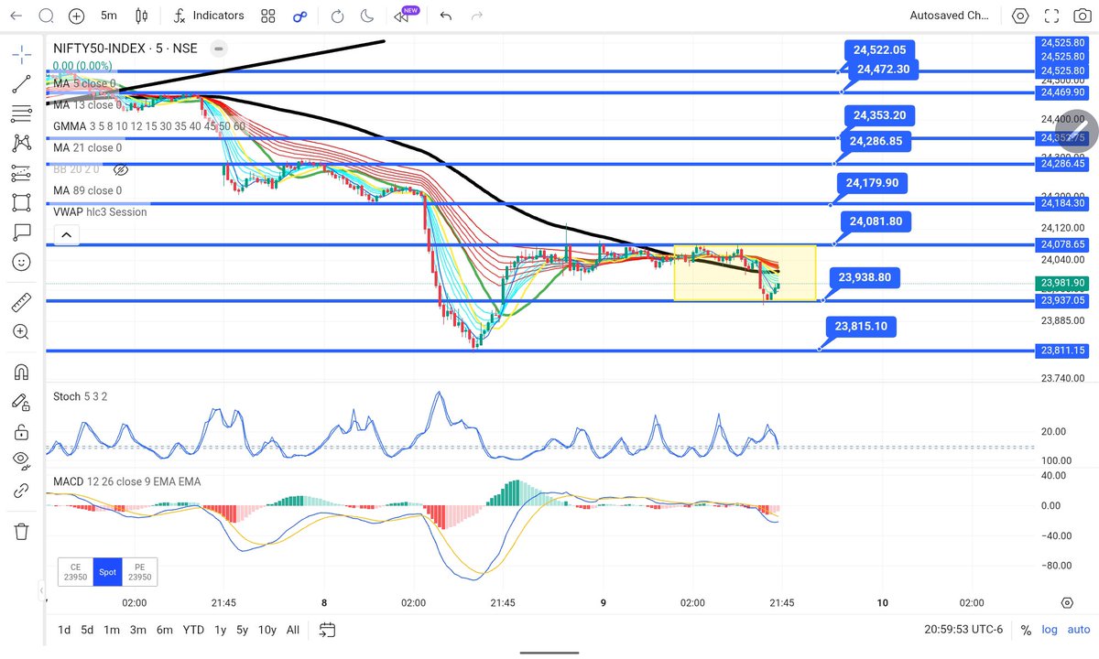This screenshot has width=1099, height=659.
Task: Toggle magnet mode
Action: [x=21, y=372]
